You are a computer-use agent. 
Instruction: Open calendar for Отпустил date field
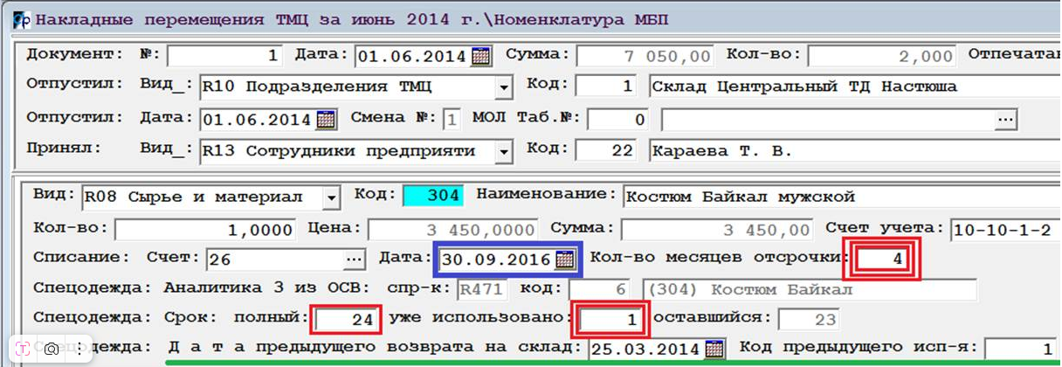click(325, 119)
